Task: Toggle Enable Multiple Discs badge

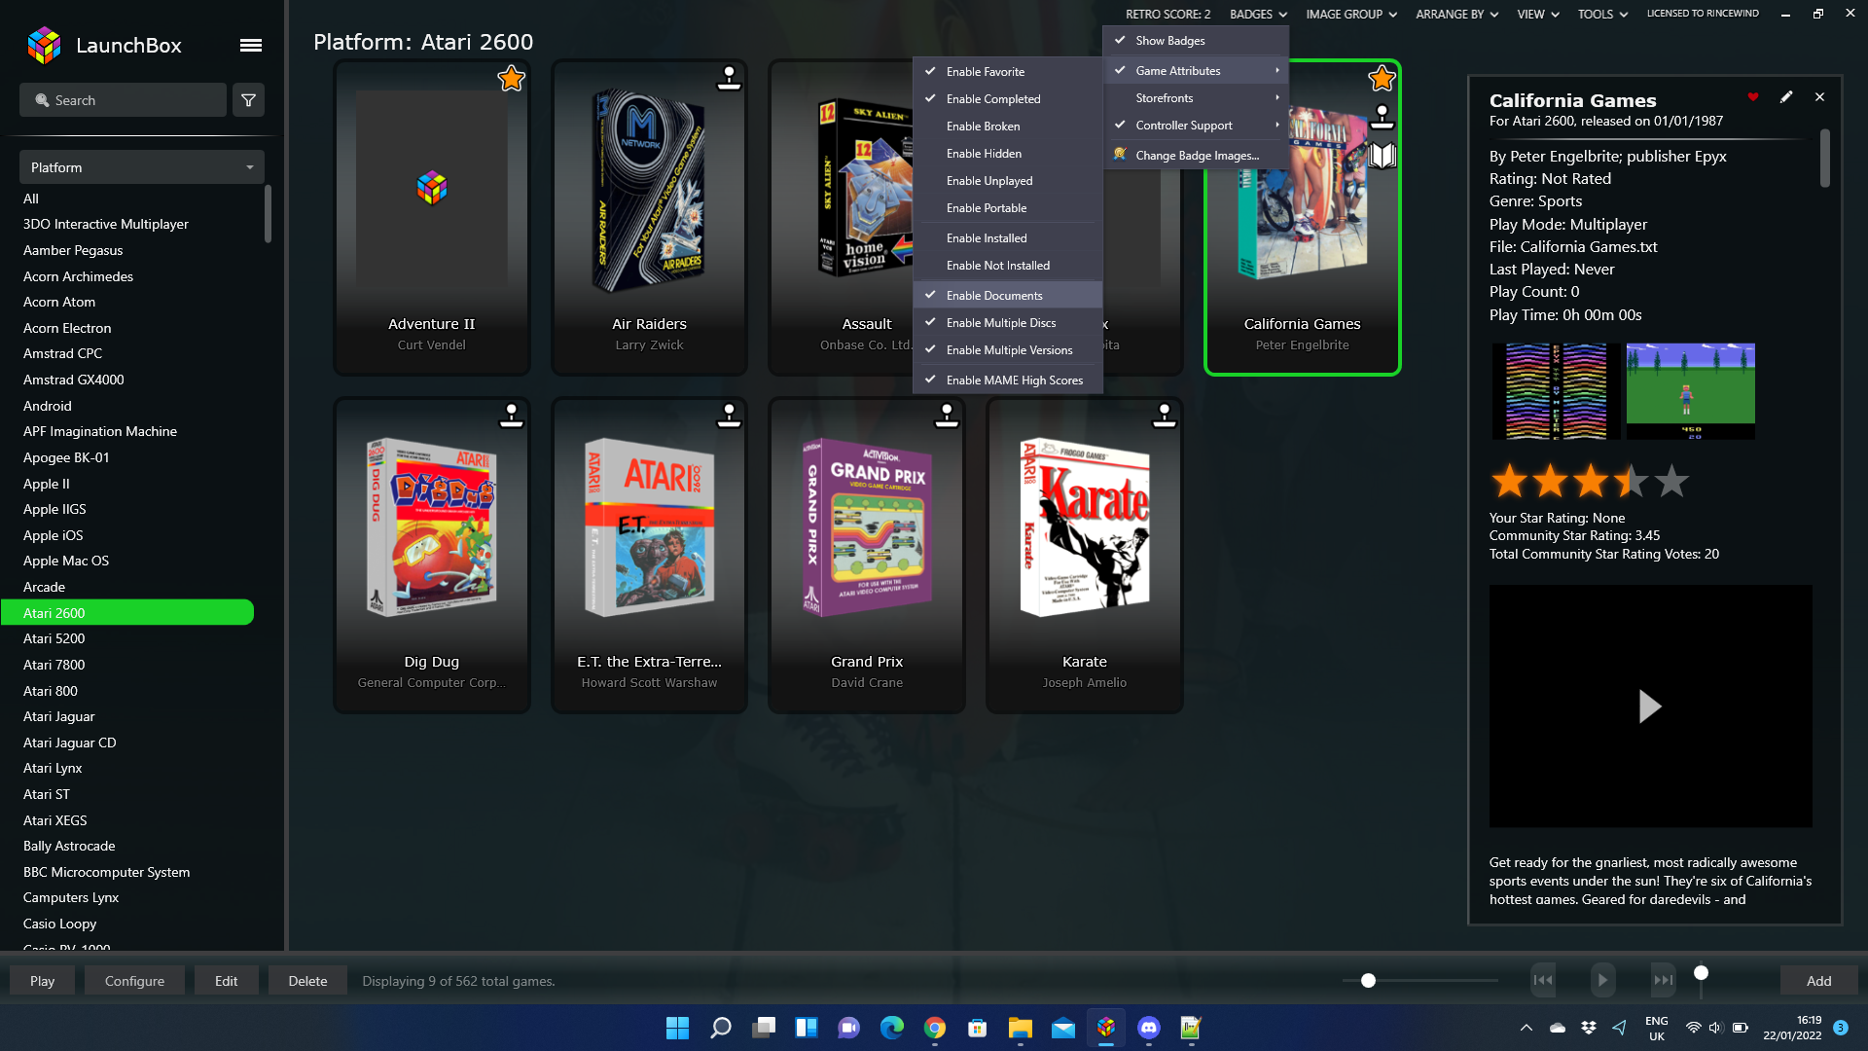Action: 1007,323
